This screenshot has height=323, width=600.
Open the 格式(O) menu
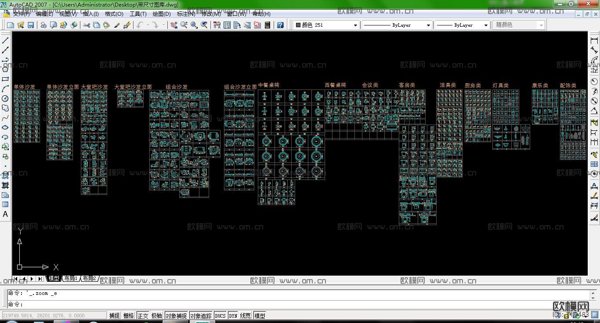tap(114, 14)
